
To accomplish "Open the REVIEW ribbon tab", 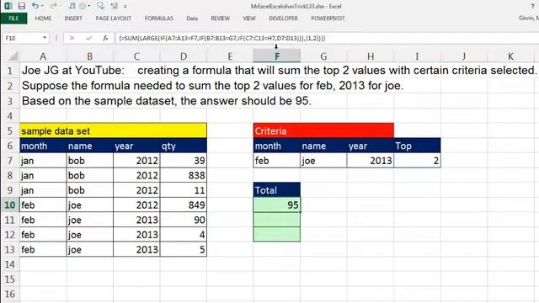I will tap(220, 19).
